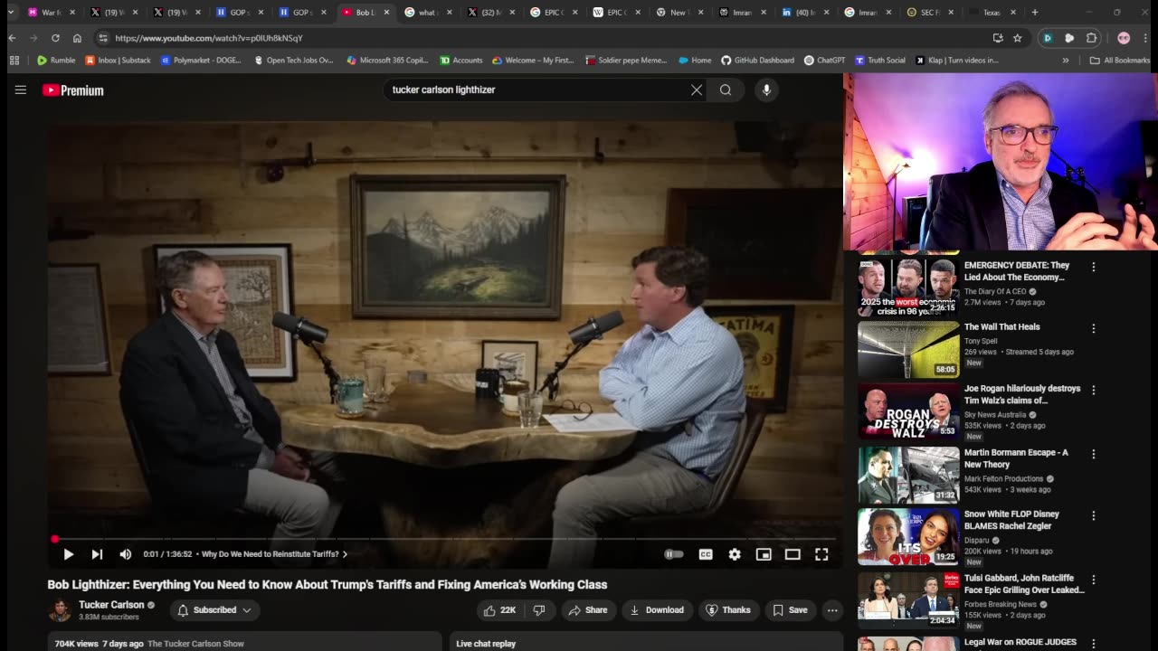Click browser back arrow
This screenshot has height=651, width=1158.
(12, 38)
